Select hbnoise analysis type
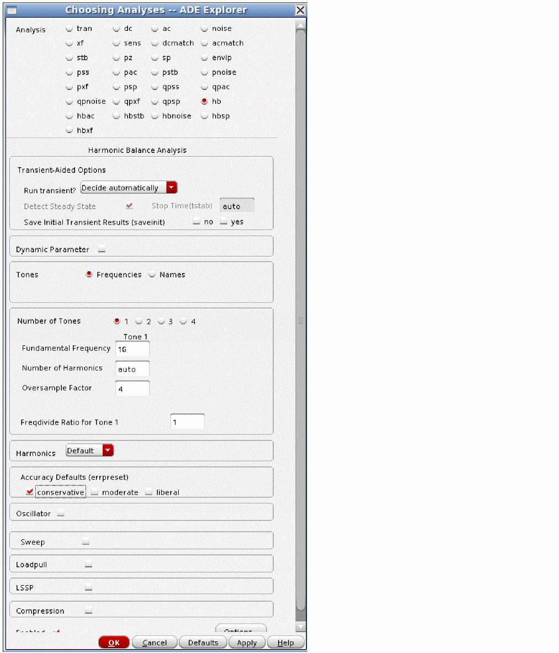Viewport: 559px width, 653px height. tap(155, 116)
